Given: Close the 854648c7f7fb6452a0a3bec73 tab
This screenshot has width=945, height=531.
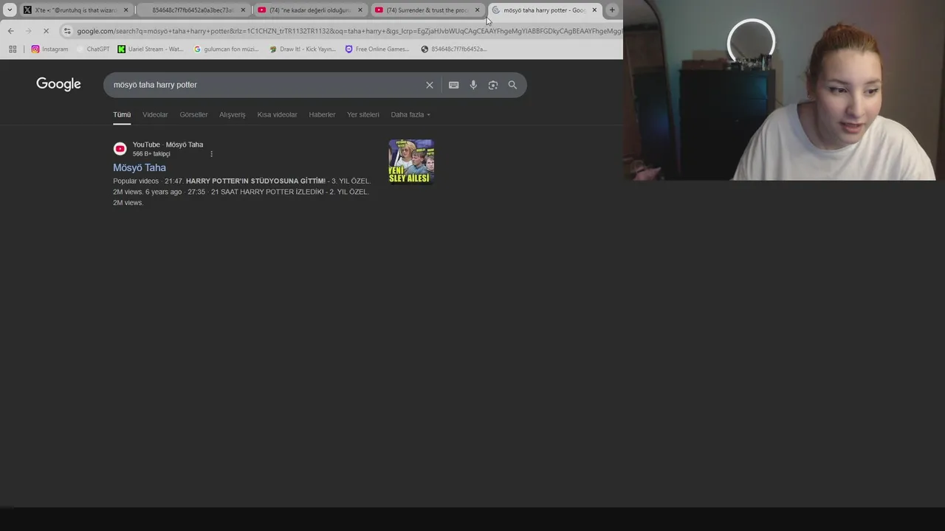Looking at the screenshot, I should [243, 10].
